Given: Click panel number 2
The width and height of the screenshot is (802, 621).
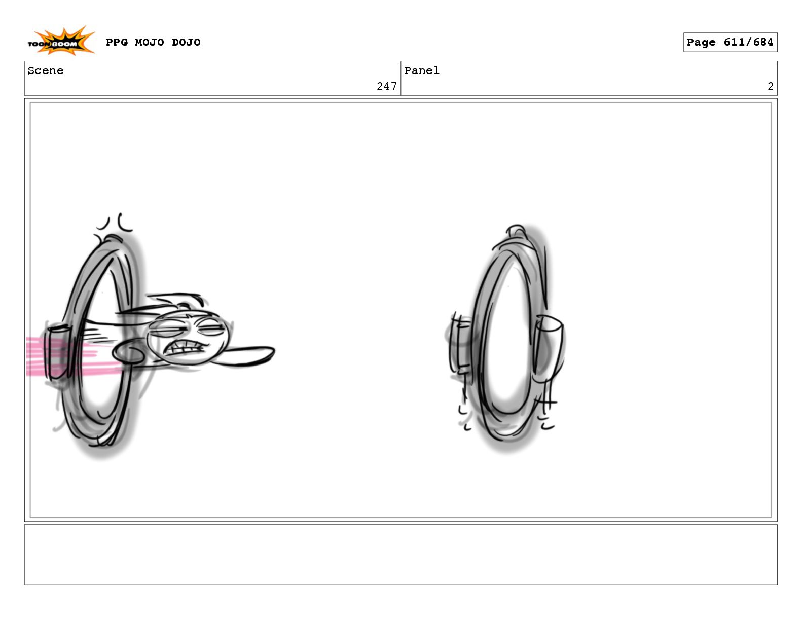Looking at the screenshot, I should 771,86.
